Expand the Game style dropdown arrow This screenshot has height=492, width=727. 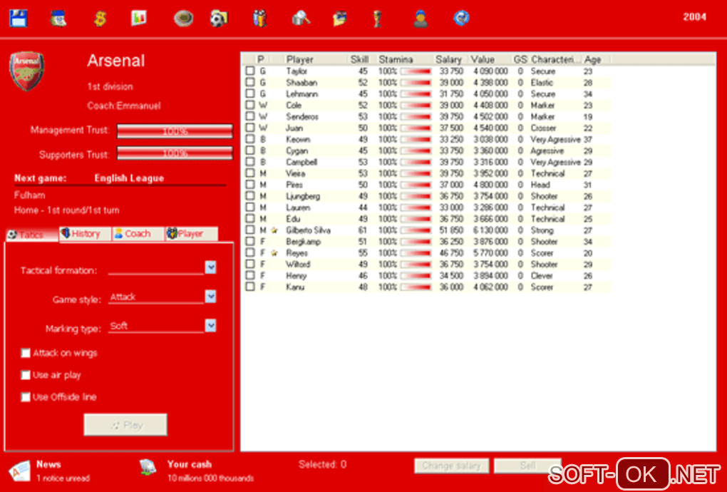pyautogui.click(x=210, y=297)
